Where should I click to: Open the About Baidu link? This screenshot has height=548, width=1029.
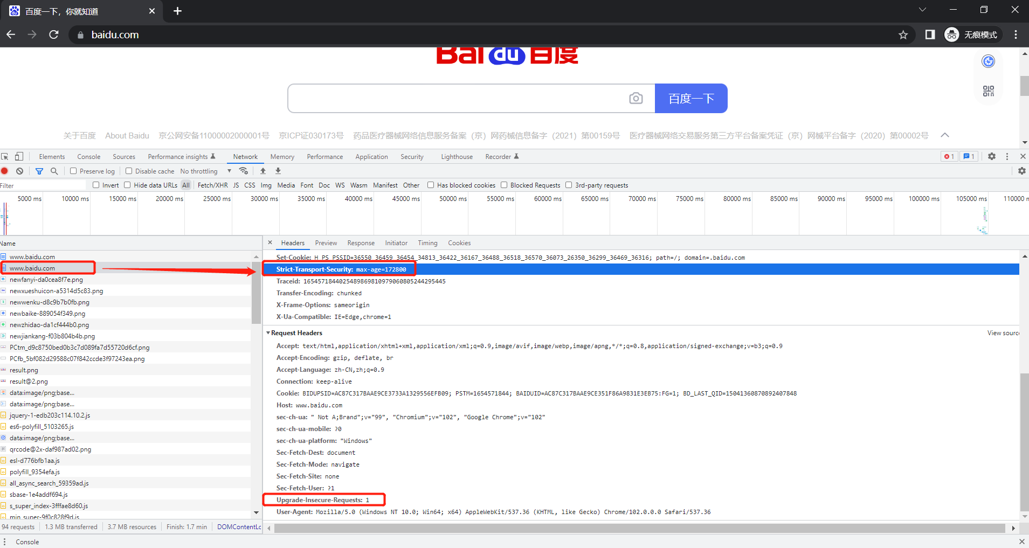click(127, 136)
